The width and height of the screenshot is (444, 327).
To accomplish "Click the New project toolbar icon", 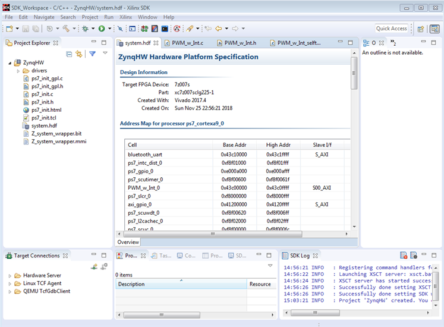I will click(x=10, y=29).
